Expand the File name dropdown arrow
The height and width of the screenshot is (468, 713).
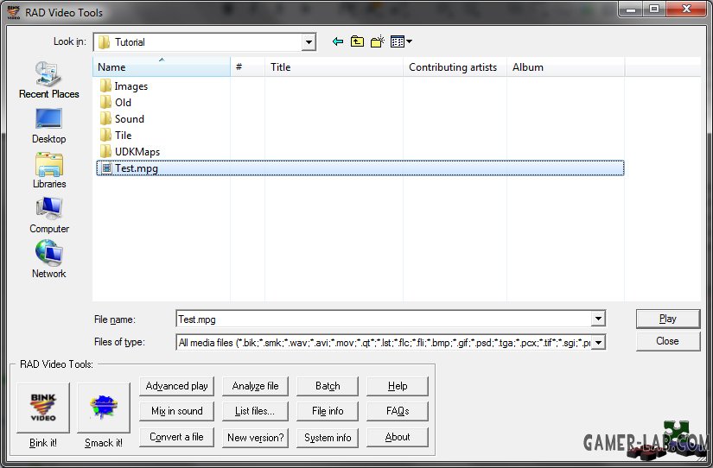(x=598, y=319)
